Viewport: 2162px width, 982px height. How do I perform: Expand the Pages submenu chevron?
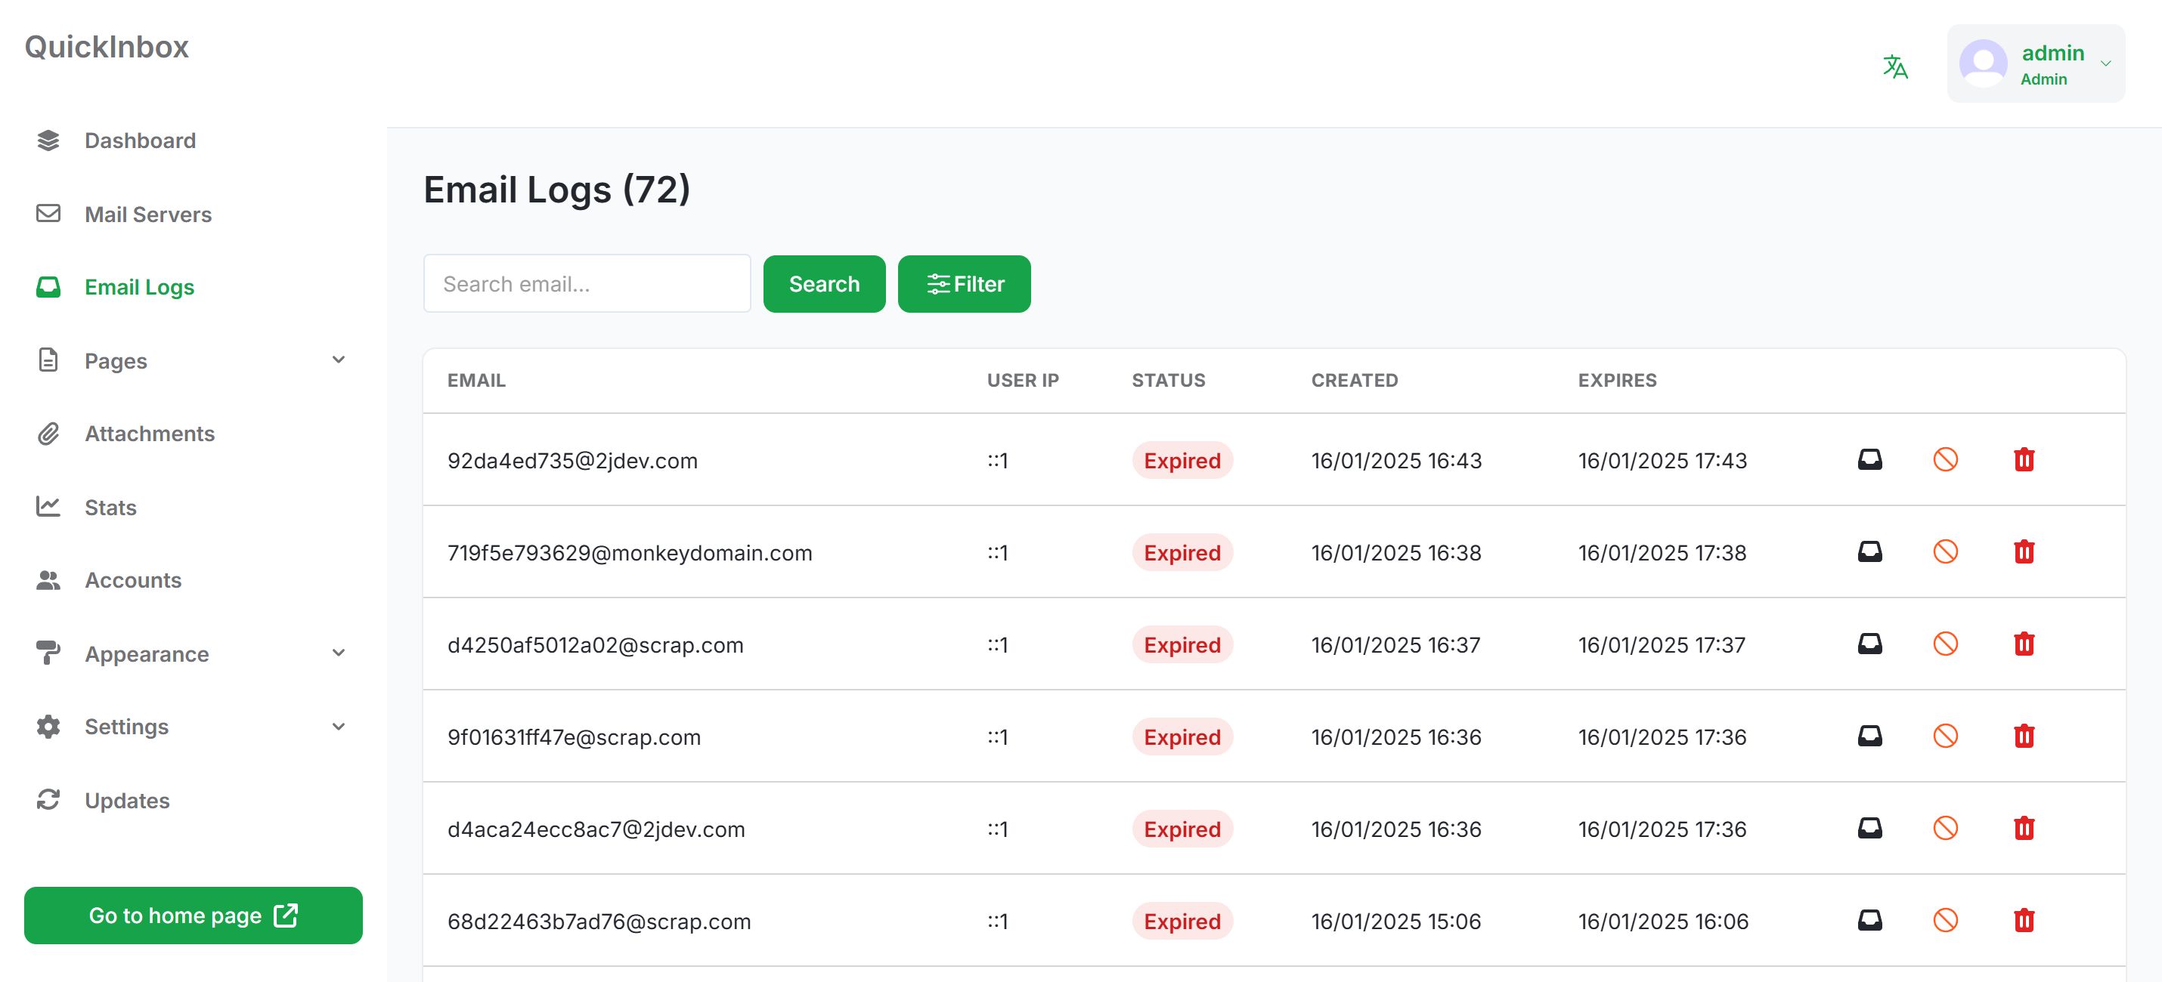pos(338,360)
